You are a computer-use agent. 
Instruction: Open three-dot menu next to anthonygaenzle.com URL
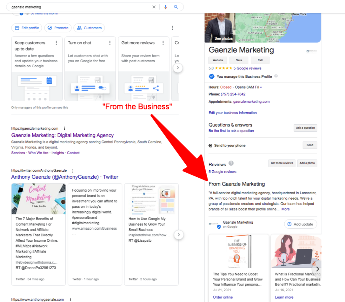70,299
